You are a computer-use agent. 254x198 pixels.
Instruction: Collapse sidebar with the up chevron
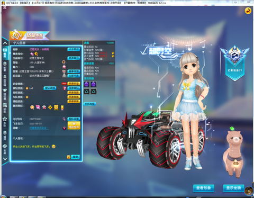(5, 43)
